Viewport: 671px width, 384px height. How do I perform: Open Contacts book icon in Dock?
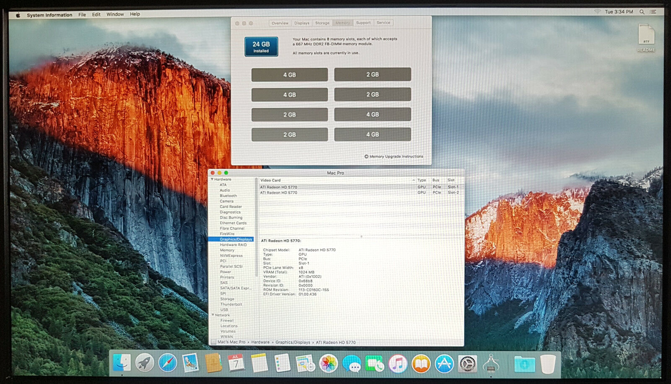pyautogui.click(x=213, y=363)
